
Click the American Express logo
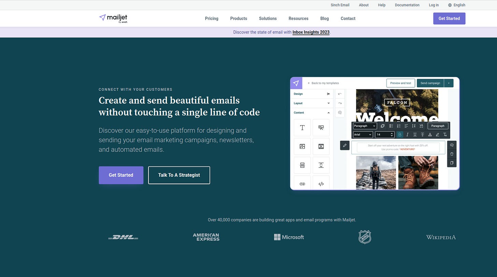pos(206,237)
